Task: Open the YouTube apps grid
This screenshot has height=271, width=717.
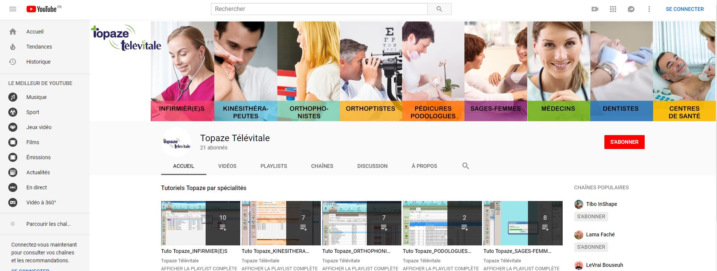Action: pos(613,9)
